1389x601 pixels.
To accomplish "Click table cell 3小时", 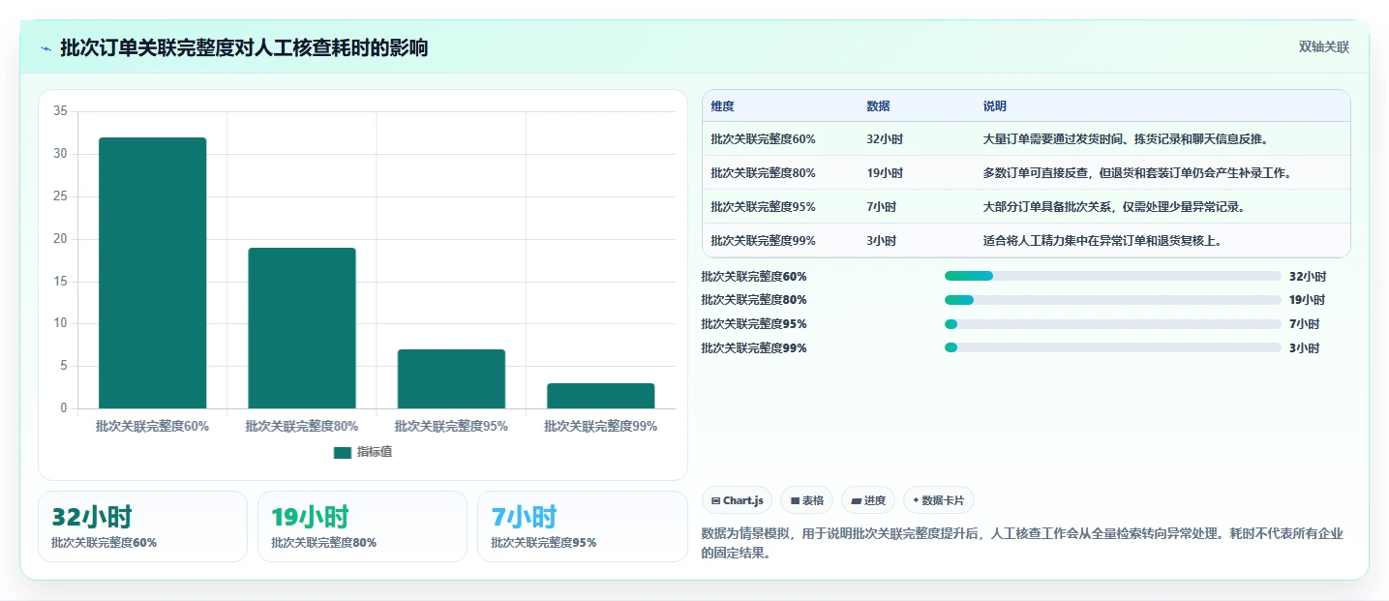I will 882,241.
